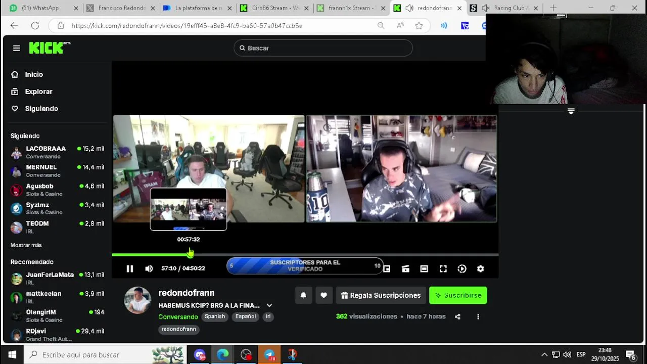Open TEODM channel in sidebar

pyautogui.click(x=57, y=227)
